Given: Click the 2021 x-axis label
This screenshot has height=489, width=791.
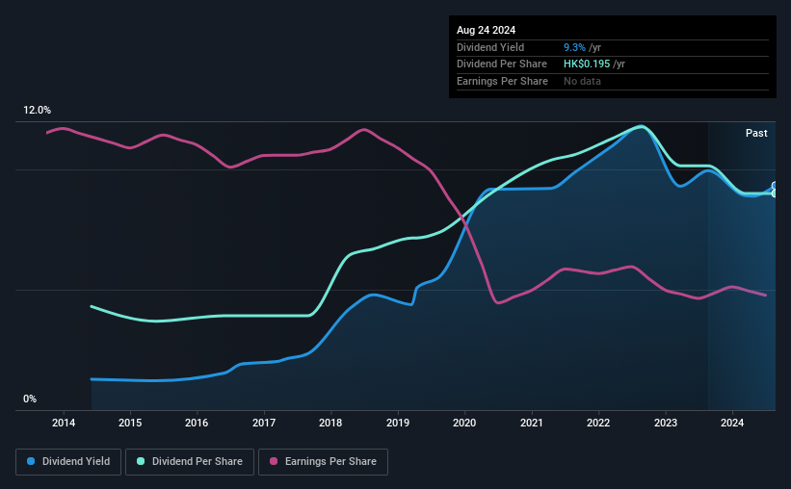Looking at the screenshot, I should [531, 423].
